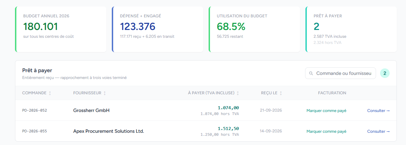
Task: Open the Budget annuel 2026 card
Action: click(x=61, y=29)
